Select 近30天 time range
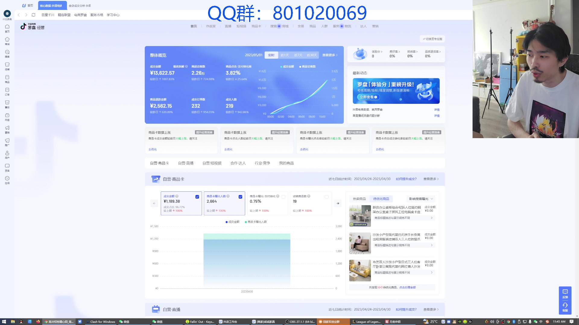 [312, 55]
